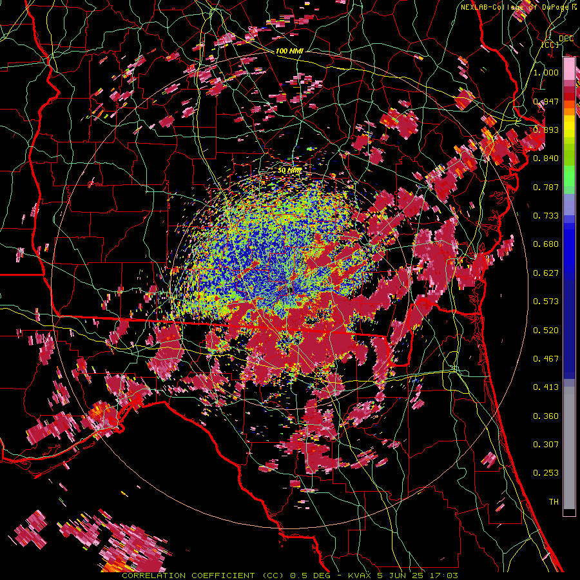Screen dimensions: 580x580
Task: Click the 0.253 scale value
Action: 546,473
